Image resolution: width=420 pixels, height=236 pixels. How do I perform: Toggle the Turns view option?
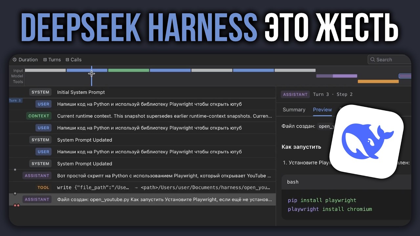tap(52, 60)
